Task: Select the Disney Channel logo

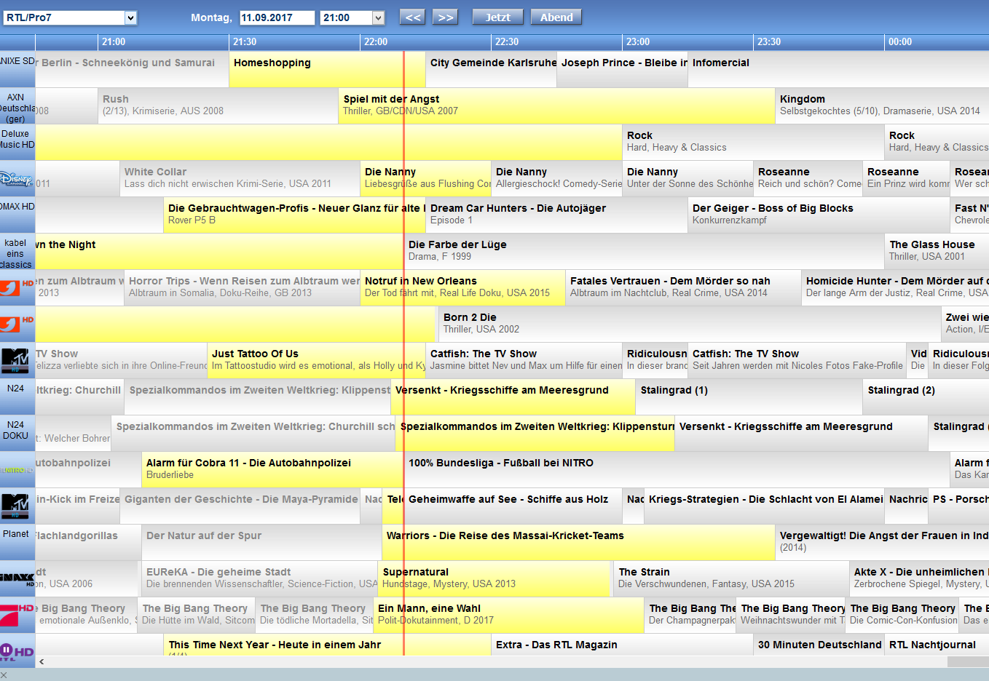Action: (x=17, y=178)
